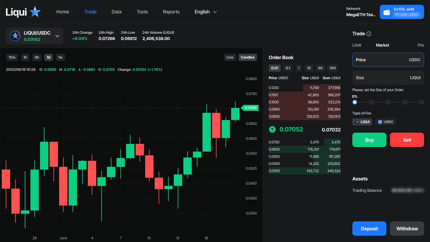Screen dimensions: 430x242
Task: Select the USDC coin icon under Type of Fee
Action: 381,122
